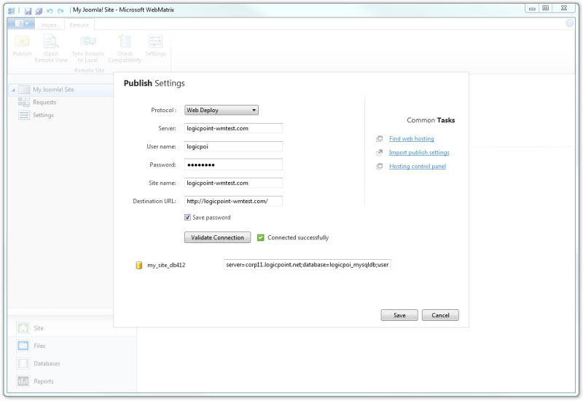This screenshot has width=583, height=401.
Task: Click the Requests icon in the sidebar
Action: point(24,102)
